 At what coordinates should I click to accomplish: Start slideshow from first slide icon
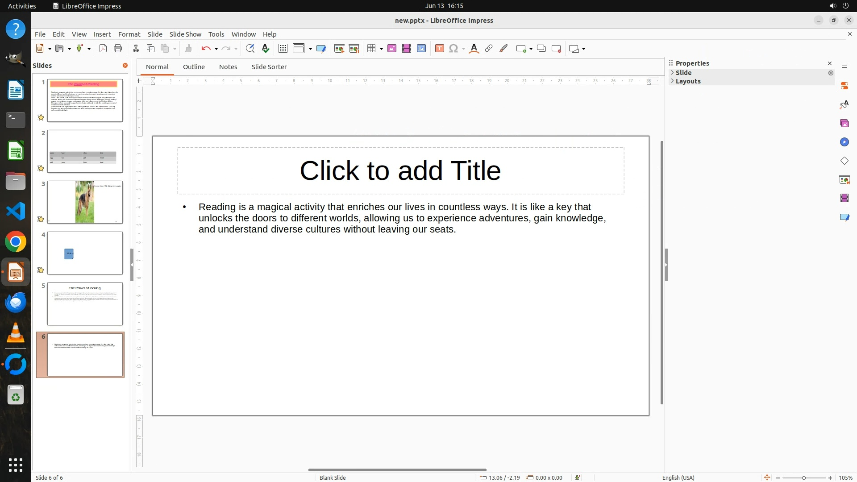(x=339, y=49)
